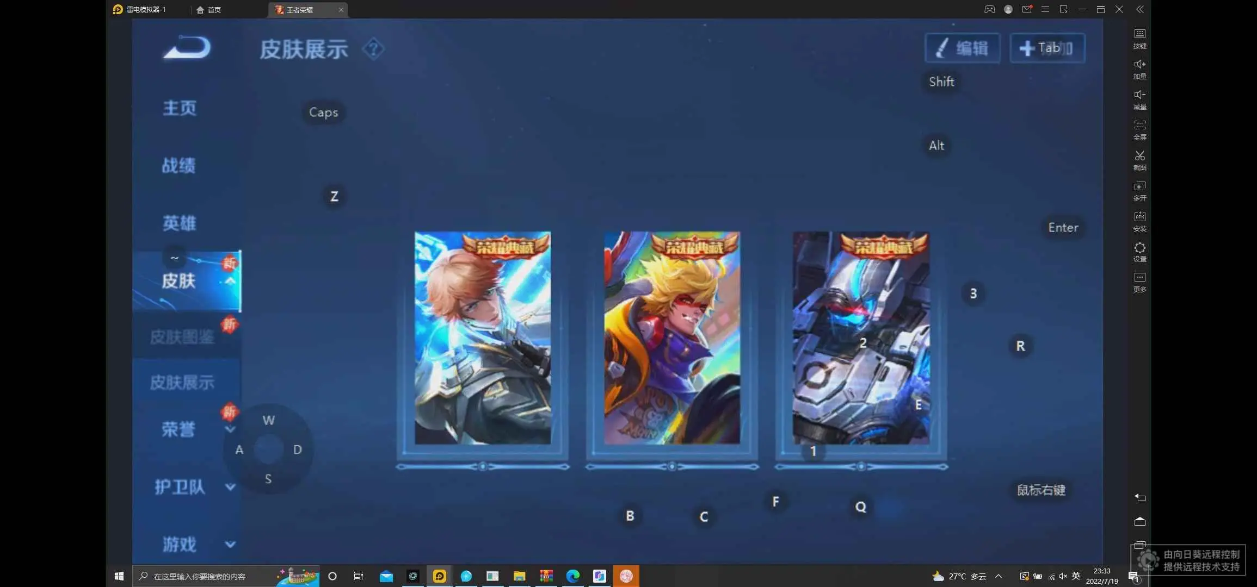Screen dimensions: 1257x587
Task: Click the 安装 APK install icon
Action: pyautogui.click(x=1139, y=221)
